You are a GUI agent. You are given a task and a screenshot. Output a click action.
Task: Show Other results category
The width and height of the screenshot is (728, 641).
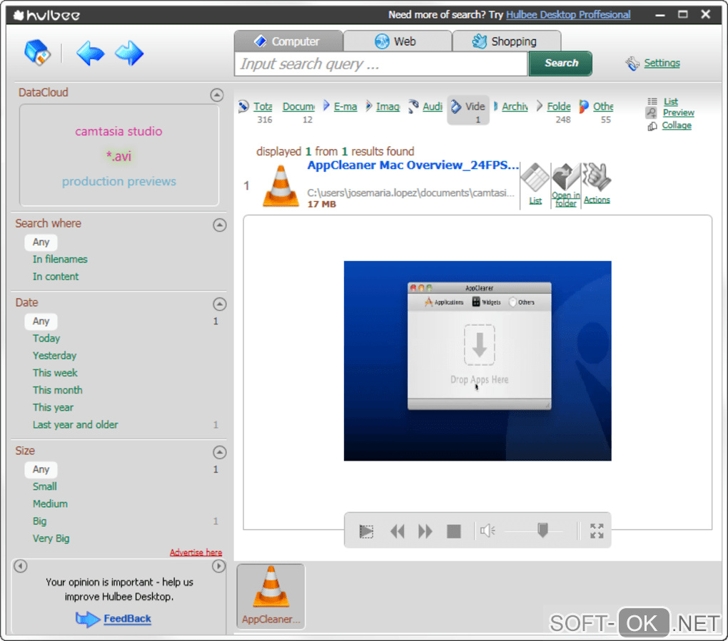603,107
